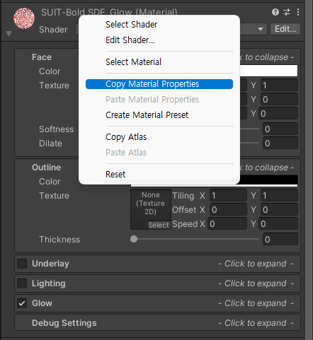Screen dimensions: 313x340
Task: Open the Outline black color swatch
Action: pos(268,180)
